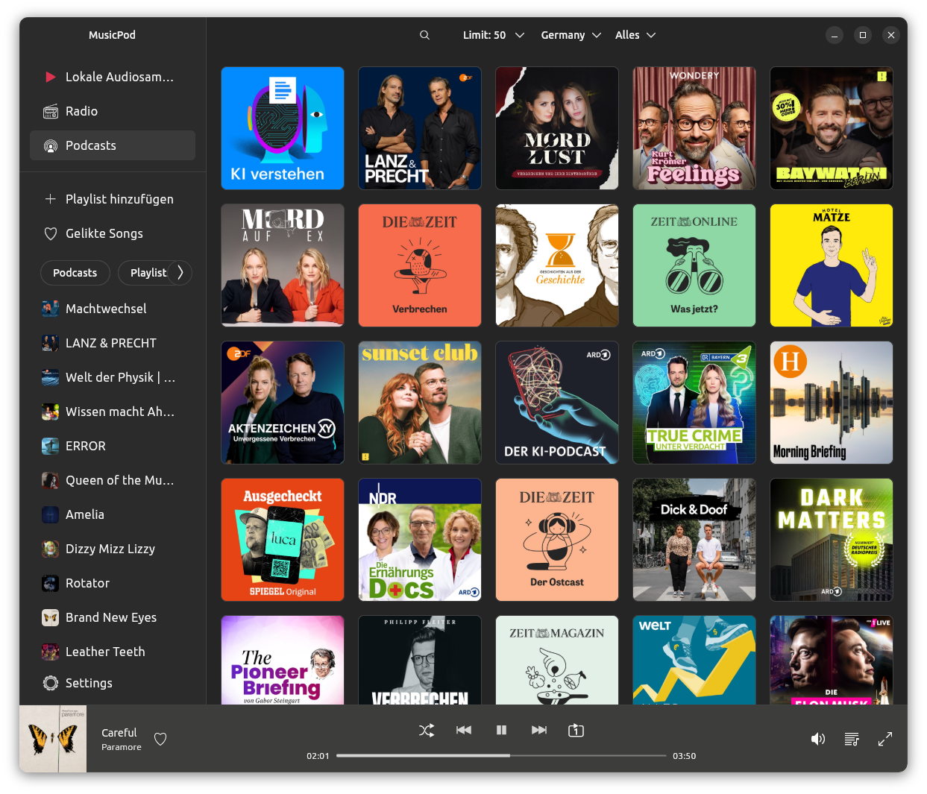Open Kurt Krömer Feelings tile
Screen dimensions: 927x794
[x=694, y=128]
